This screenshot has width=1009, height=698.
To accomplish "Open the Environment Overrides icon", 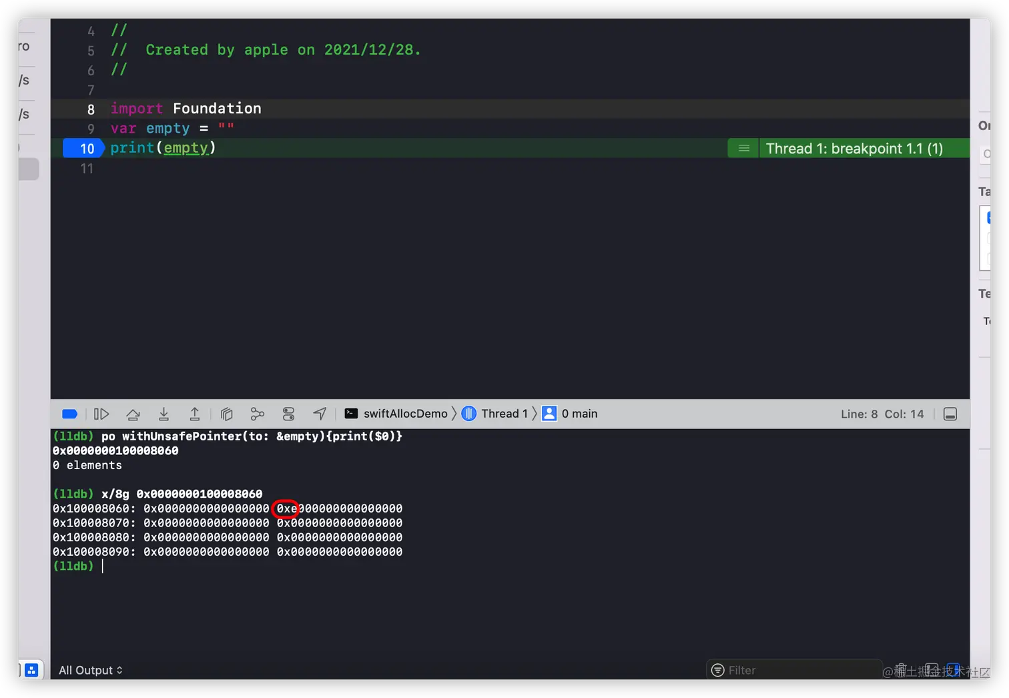I will [x=288, y=414].
